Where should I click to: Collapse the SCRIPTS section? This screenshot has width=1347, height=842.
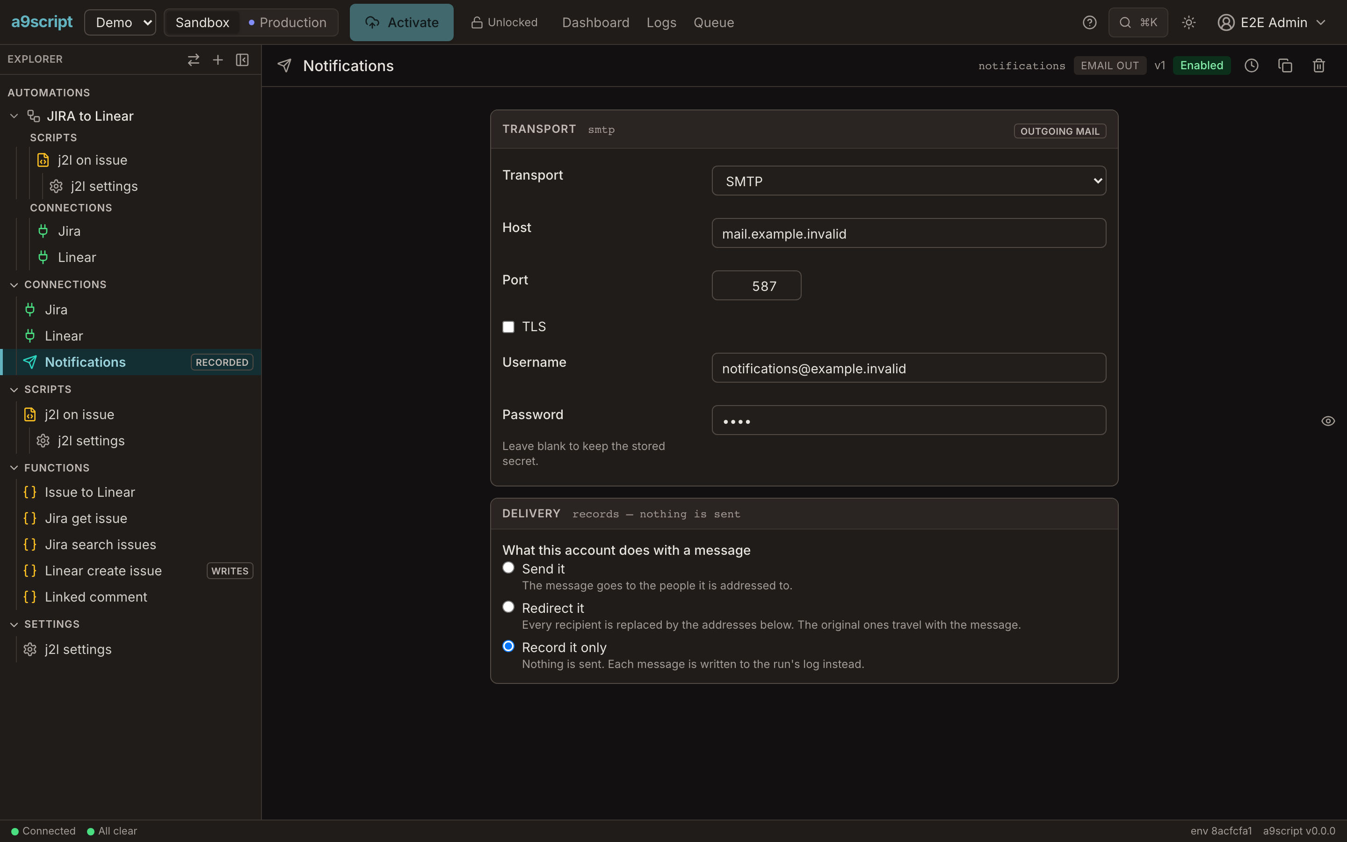point(14,389)
